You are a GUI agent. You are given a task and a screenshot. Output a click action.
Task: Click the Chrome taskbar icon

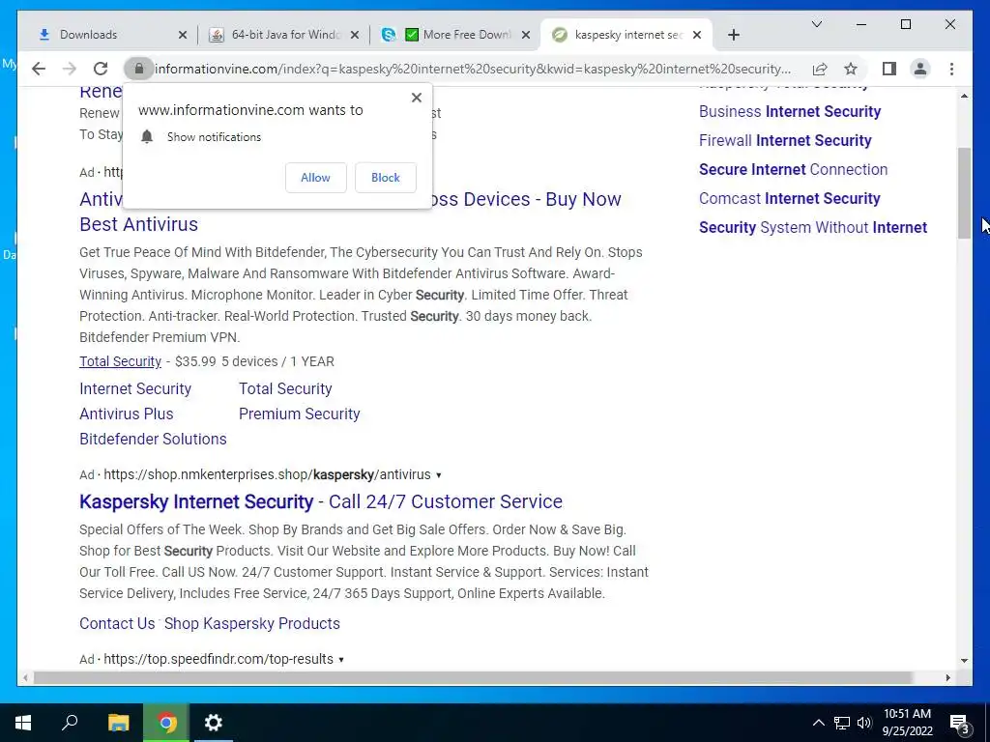click(166, 723)
